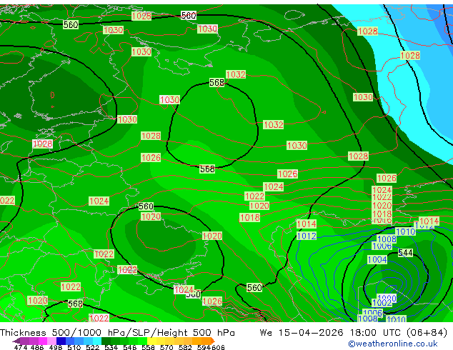453x350 pixels.
Task: Open the weatheronline.co.uk copyright link
Action: [393, 344]
